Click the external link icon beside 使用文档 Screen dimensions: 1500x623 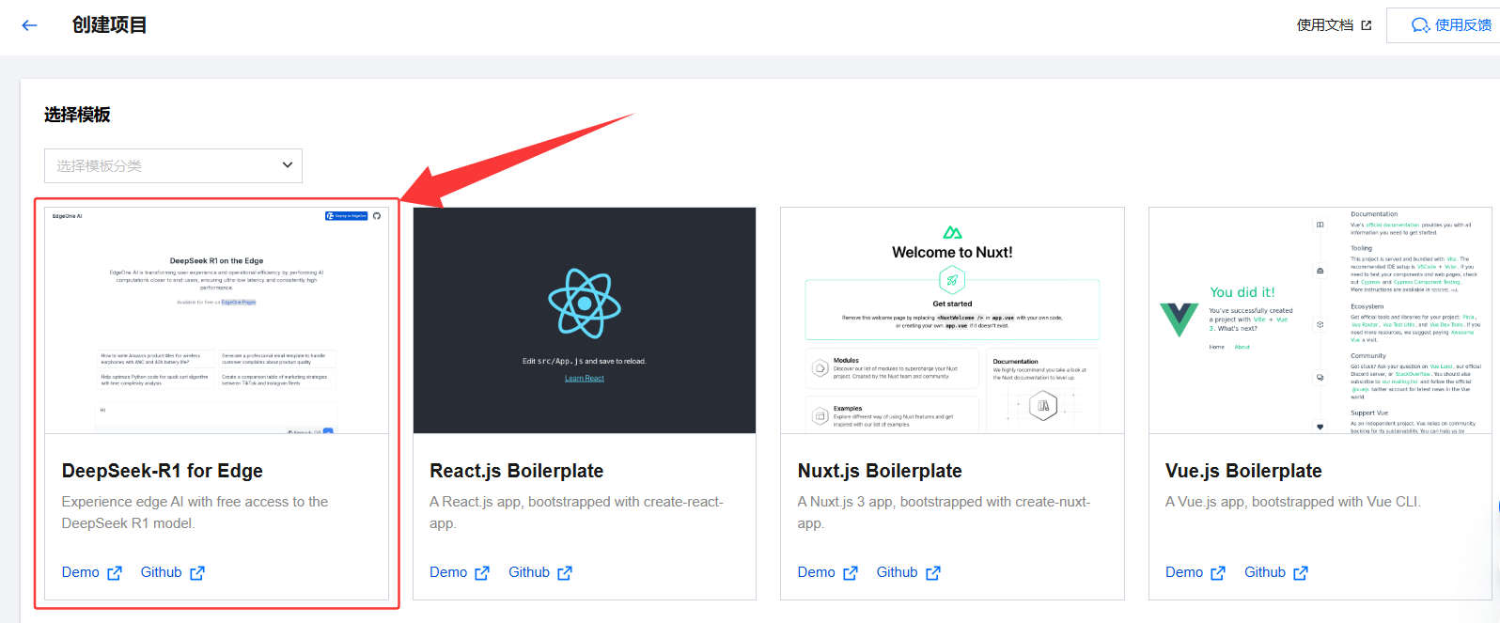(x=1367, y=25)
